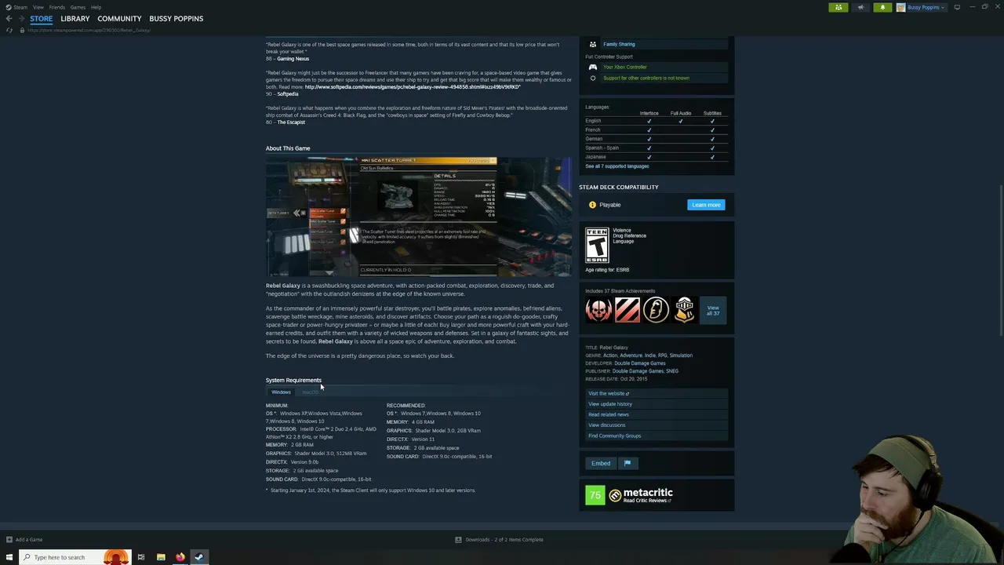Open the Help menu

[96, 7]
